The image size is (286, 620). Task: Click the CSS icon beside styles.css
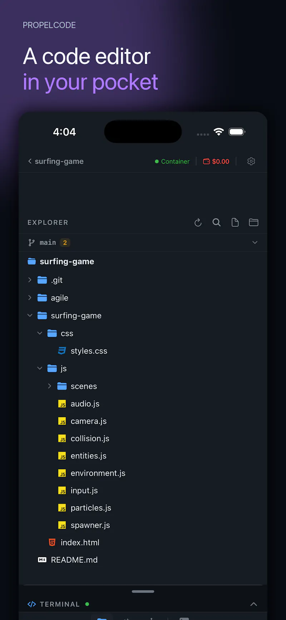[62, 351]
